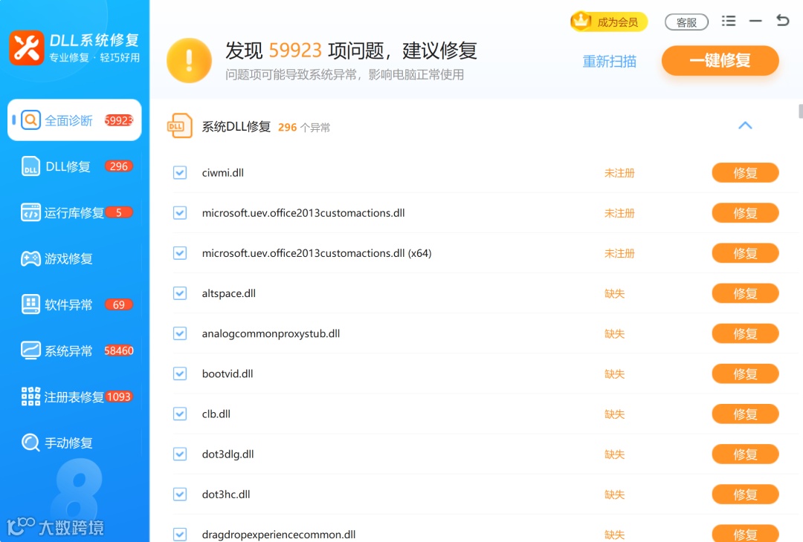Click 修复 for bootvid.dll
This screenshot has height=542, width=803.
click(745, 373)
